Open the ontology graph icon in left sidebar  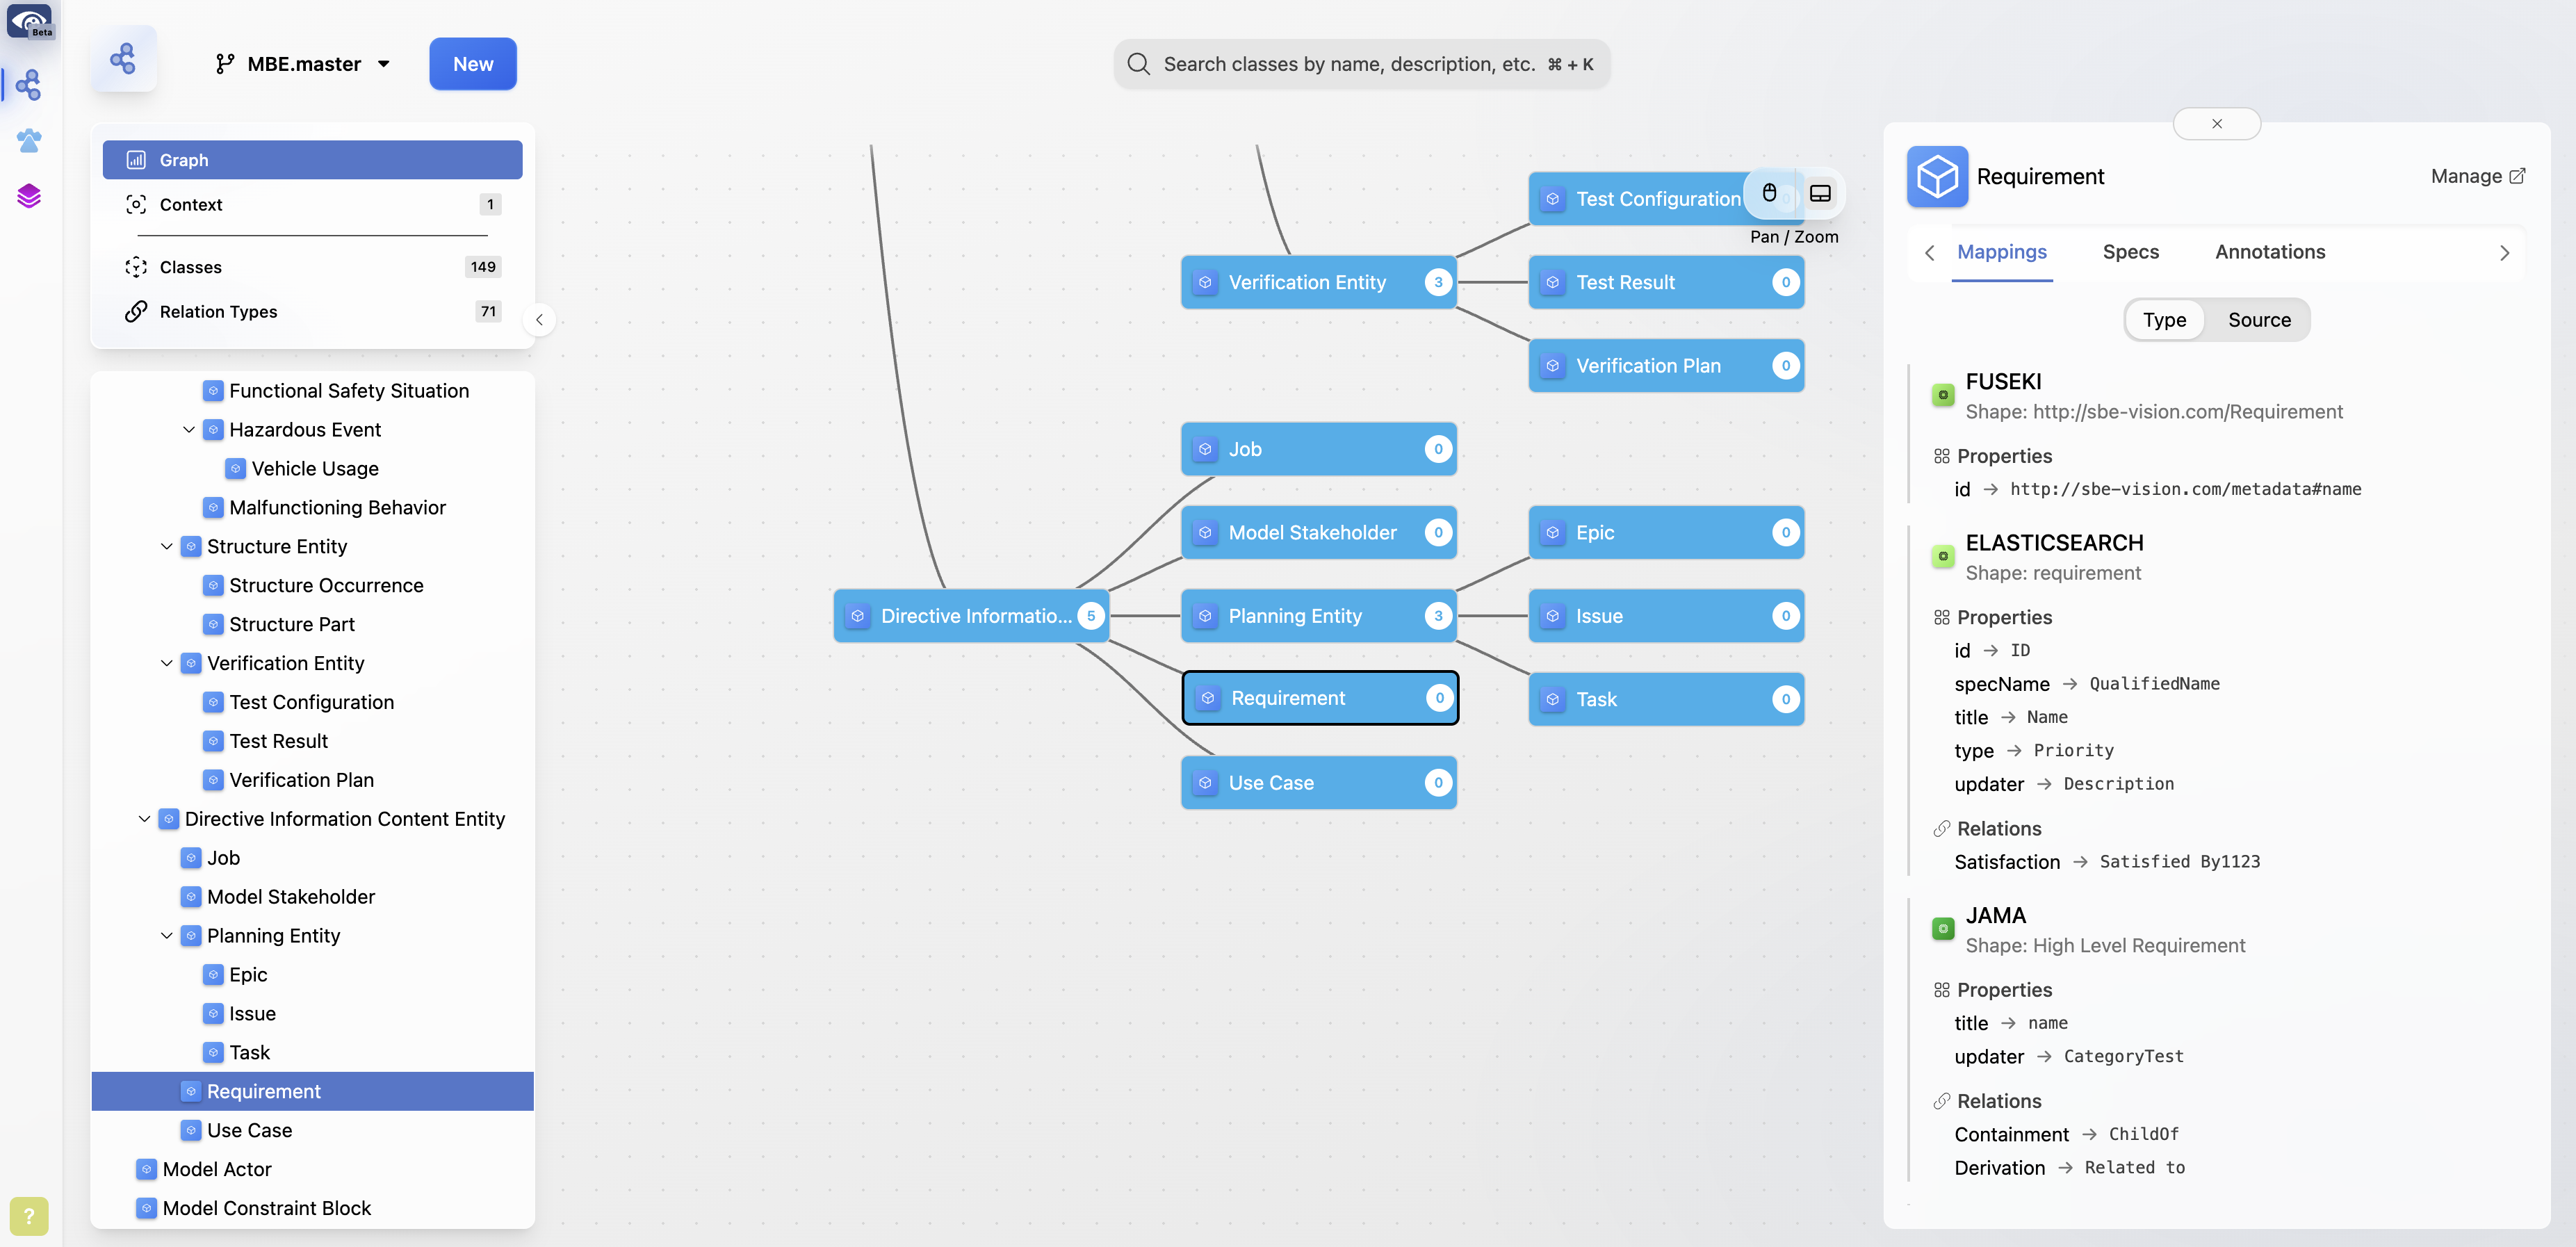28,85
